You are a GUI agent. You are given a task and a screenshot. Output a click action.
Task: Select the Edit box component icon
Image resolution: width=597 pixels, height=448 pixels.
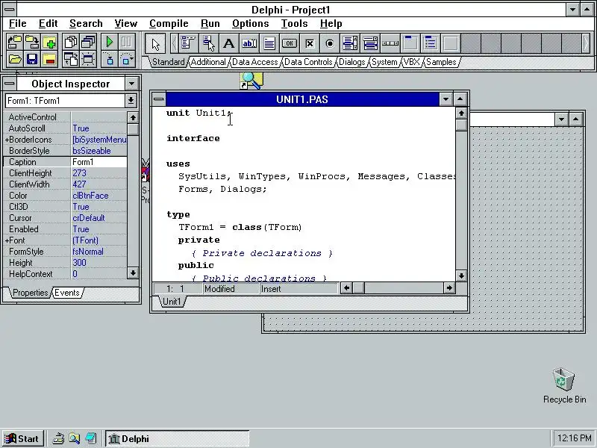coord(249,43)
